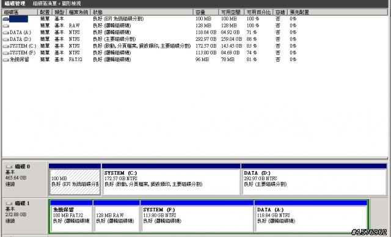
Task: Click the 88 % free percentage cell
Action: click(x=252, y=39)
